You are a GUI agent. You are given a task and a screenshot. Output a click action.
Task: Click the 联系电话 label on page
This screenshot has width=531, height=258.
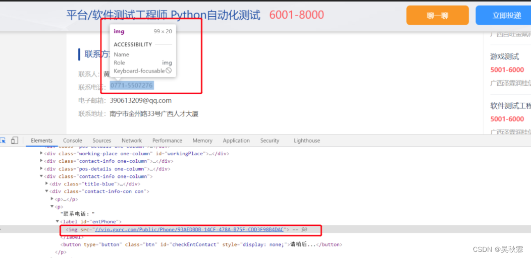pyautogui.click(x=92, y=87)
